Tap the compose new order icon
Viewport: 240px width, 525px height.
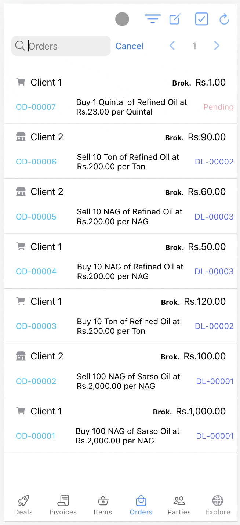click(x=175, y=19)
